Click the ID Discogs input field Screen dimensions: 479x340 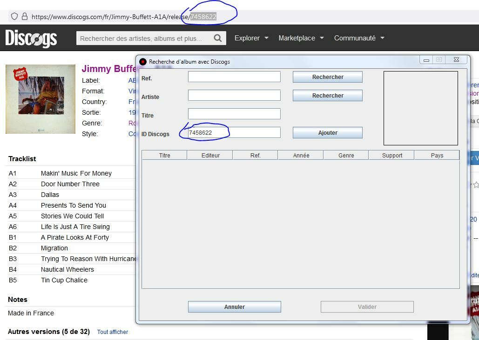(234, 132)
